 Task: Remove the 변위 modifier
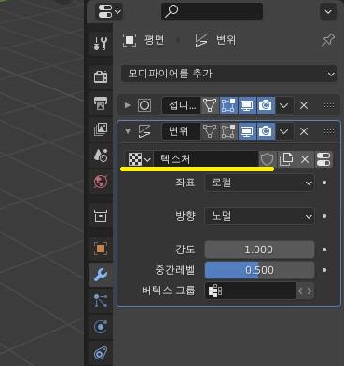point(304,131)
